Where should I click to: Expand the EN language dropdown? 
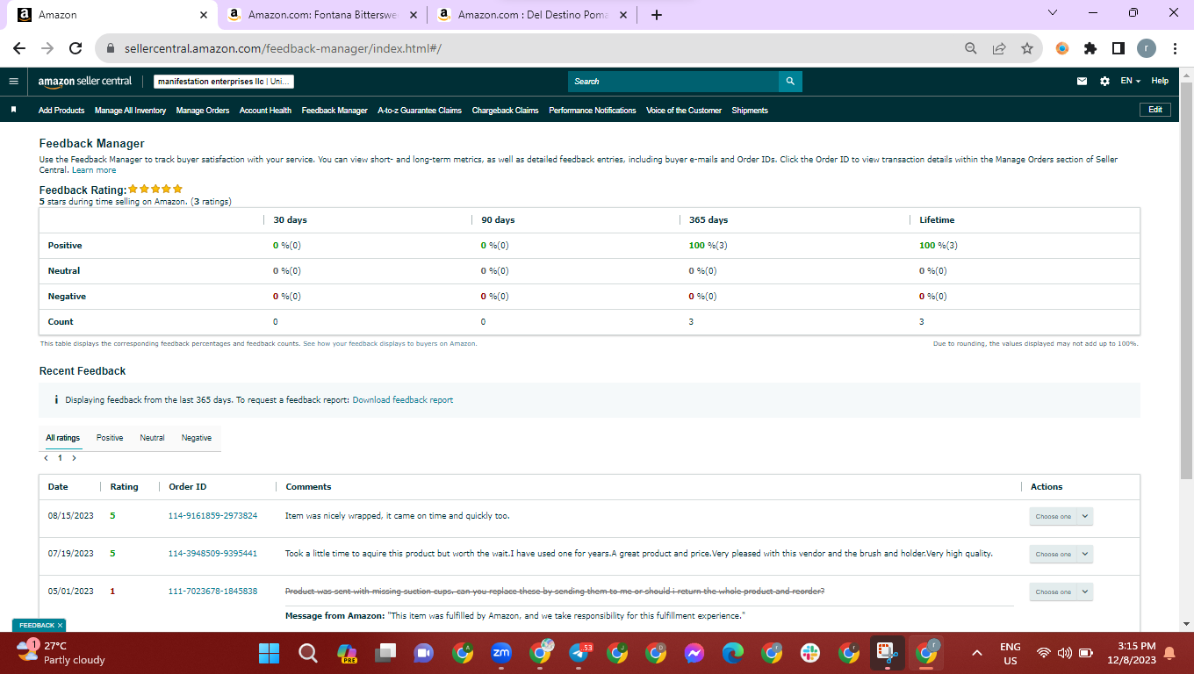click(1130, 82)
